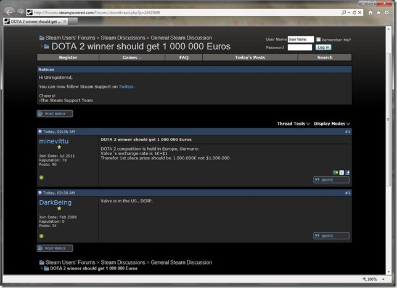This screenshot has height=288, width=397.
Task: Refresh the page with reload icon
Action: (354, 12)
